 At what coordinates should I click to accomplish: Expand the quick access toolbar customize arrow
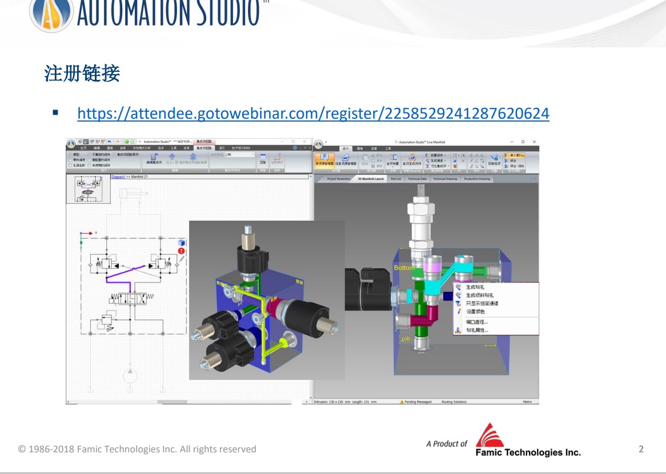(140, 141)
